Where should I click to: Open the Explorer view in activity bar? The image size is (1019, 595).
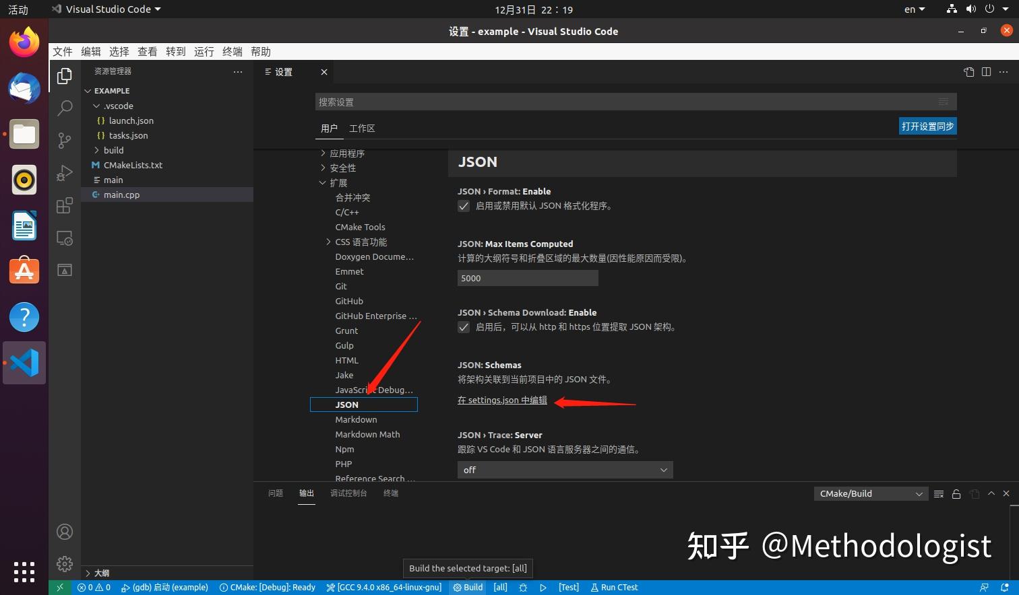click(65, 76)
